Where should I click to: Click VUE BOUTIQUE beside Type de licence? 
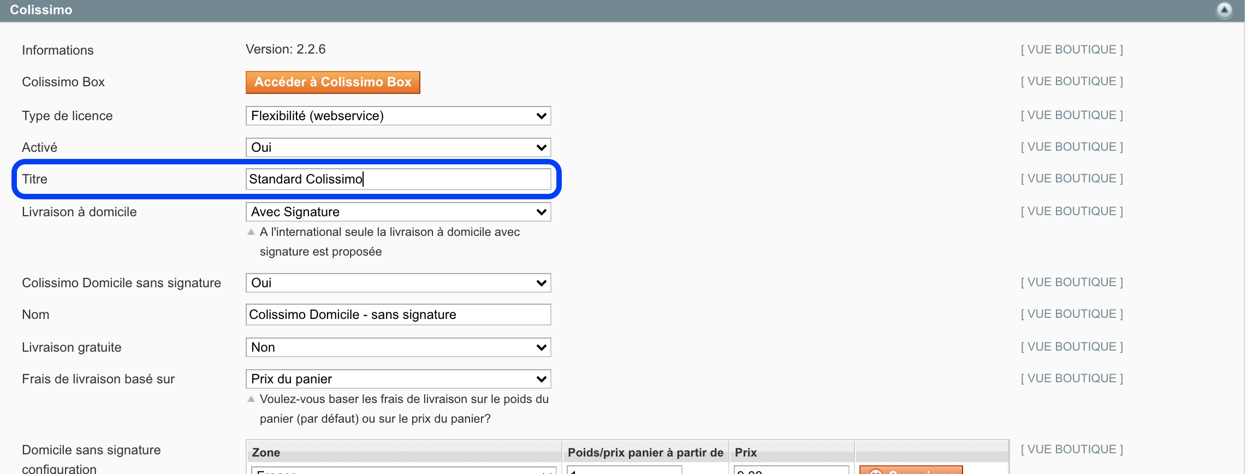(1072, 115)
